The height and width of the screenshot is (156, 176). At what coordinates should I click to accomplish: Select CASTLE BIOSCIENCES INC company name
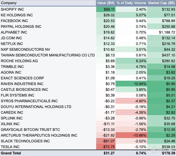25,89
